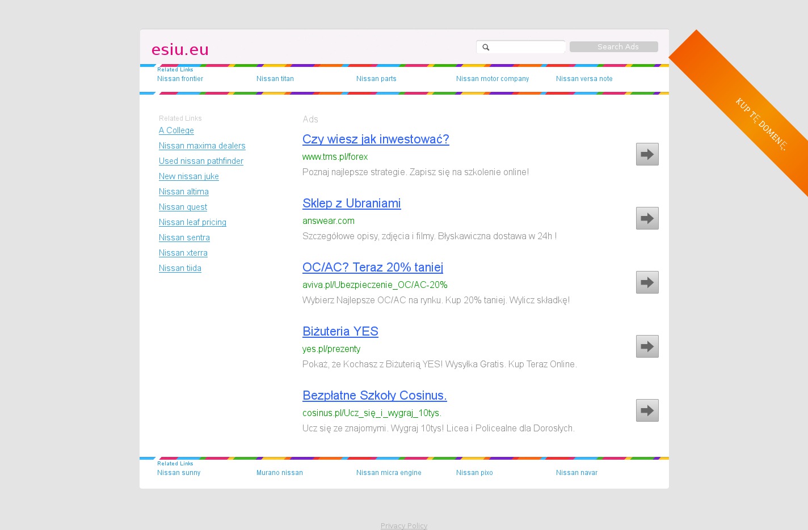This screenshot has width=808, height=530.
Task: Open the esiu.eu site title link
Action: pos(180,50)
